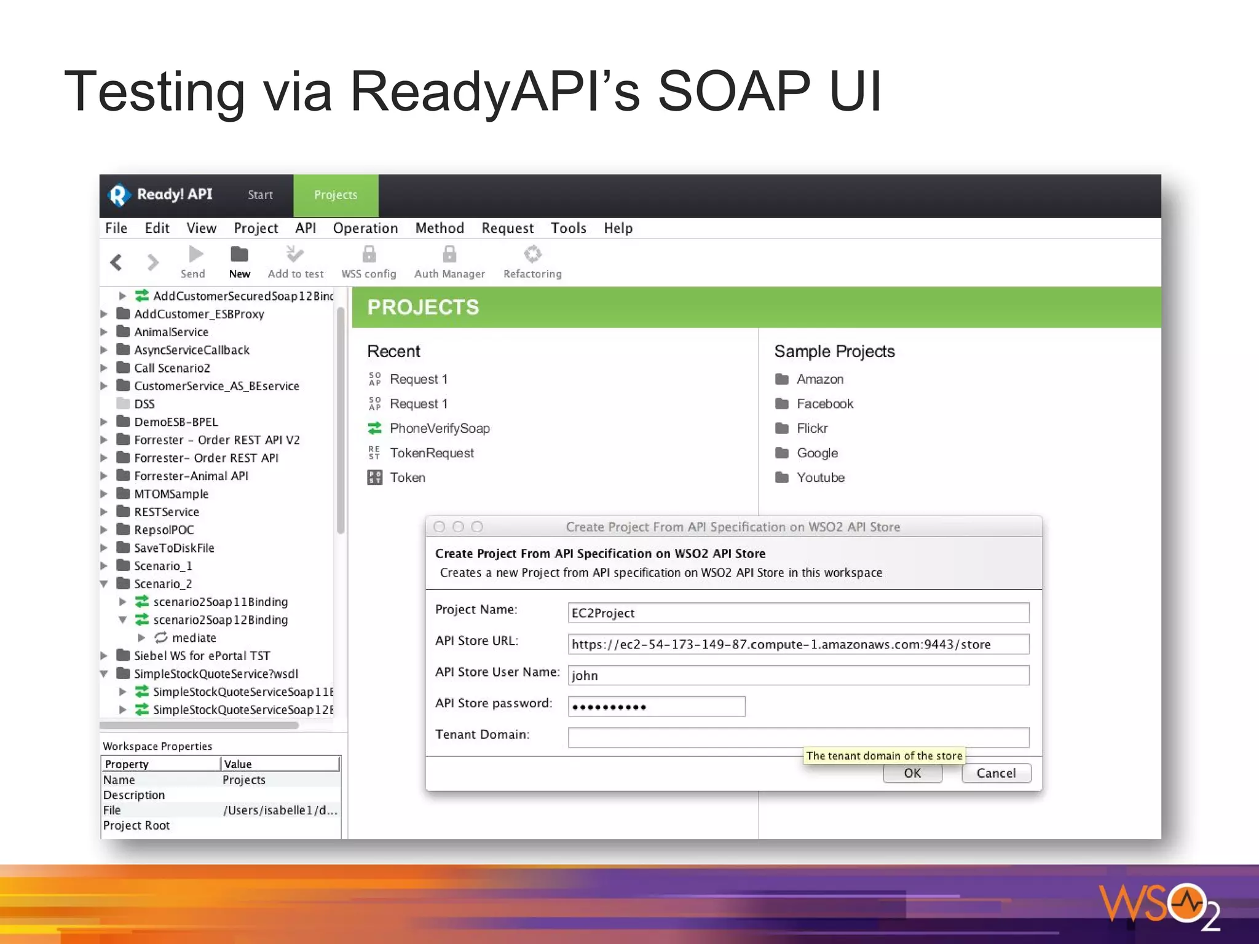Image resolution: width=1259 pixels, height=944 pixels.
Task: Open the Amazon sample project
Action: (820, 379)
